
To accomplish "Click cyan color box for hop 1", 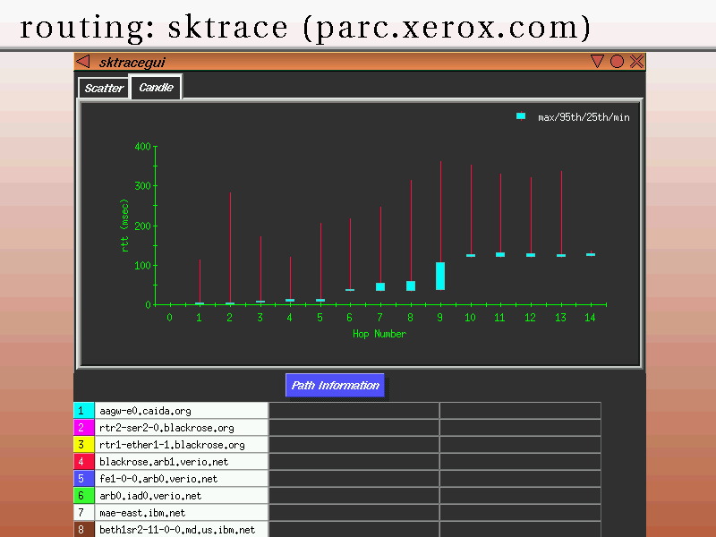I will pos(83,411).
